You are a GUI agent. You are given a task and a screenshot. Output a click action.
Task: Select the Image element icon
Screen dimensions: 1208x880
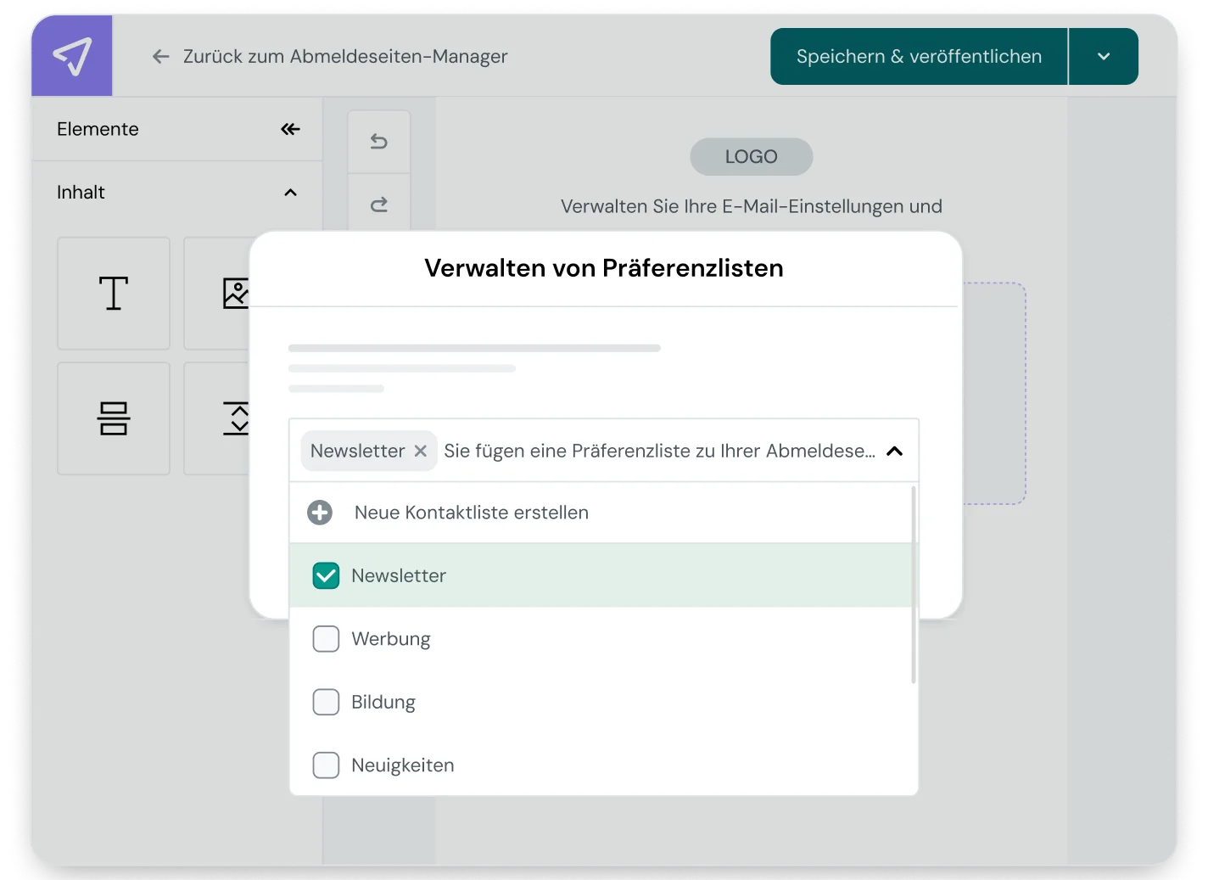(x=238, y=293)
